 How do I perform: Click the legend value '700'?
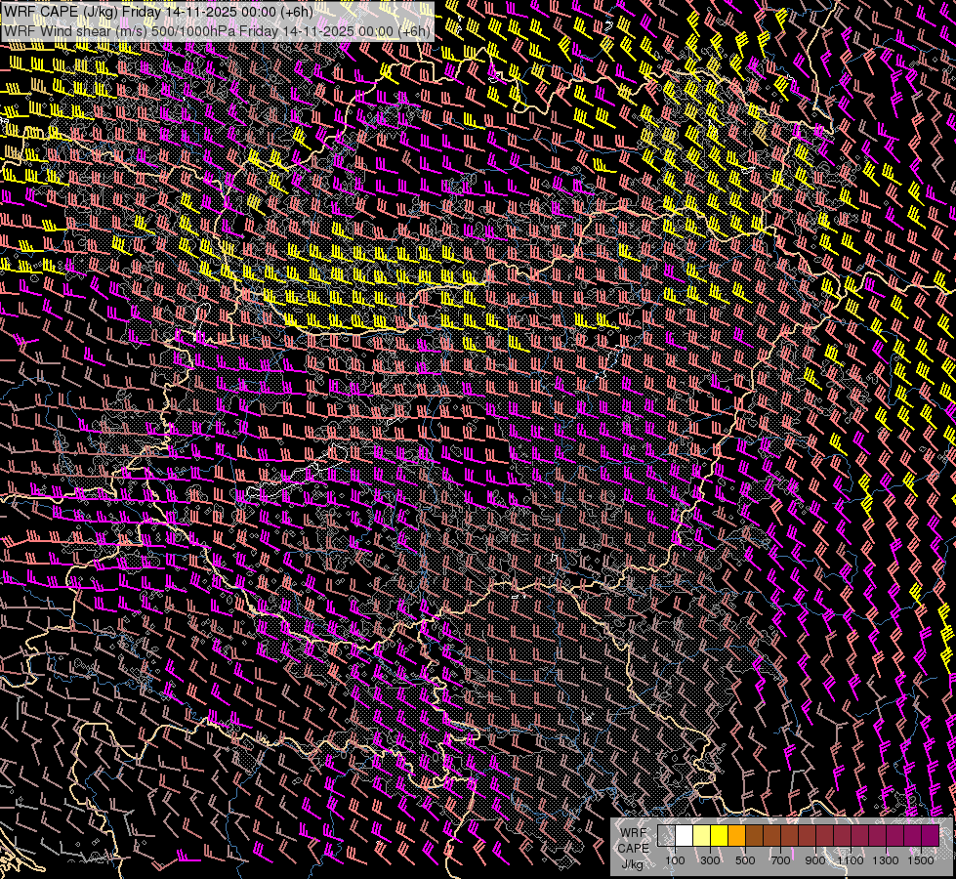[x=780, y=860]
